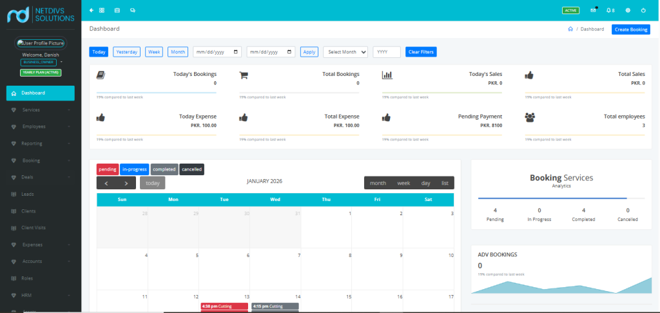Click the calendar next arrow button
The image size is (660, 313).
pos(126,183)
